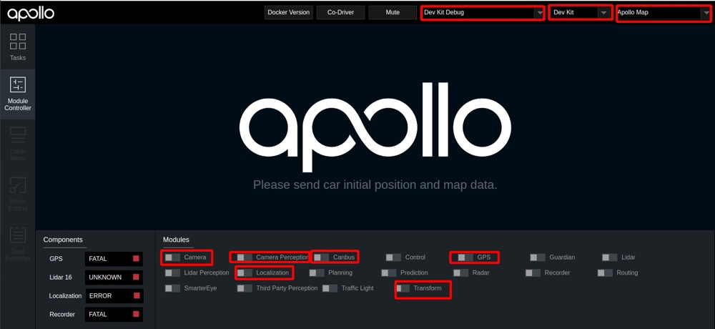Click the Docker Version button

(x=288, y=13)
